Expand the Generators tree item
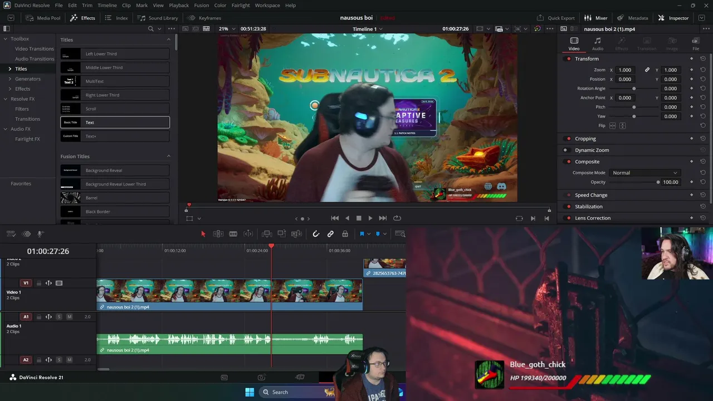The width and height of the screenshot is (713, 401). click(x=9, y=79)
